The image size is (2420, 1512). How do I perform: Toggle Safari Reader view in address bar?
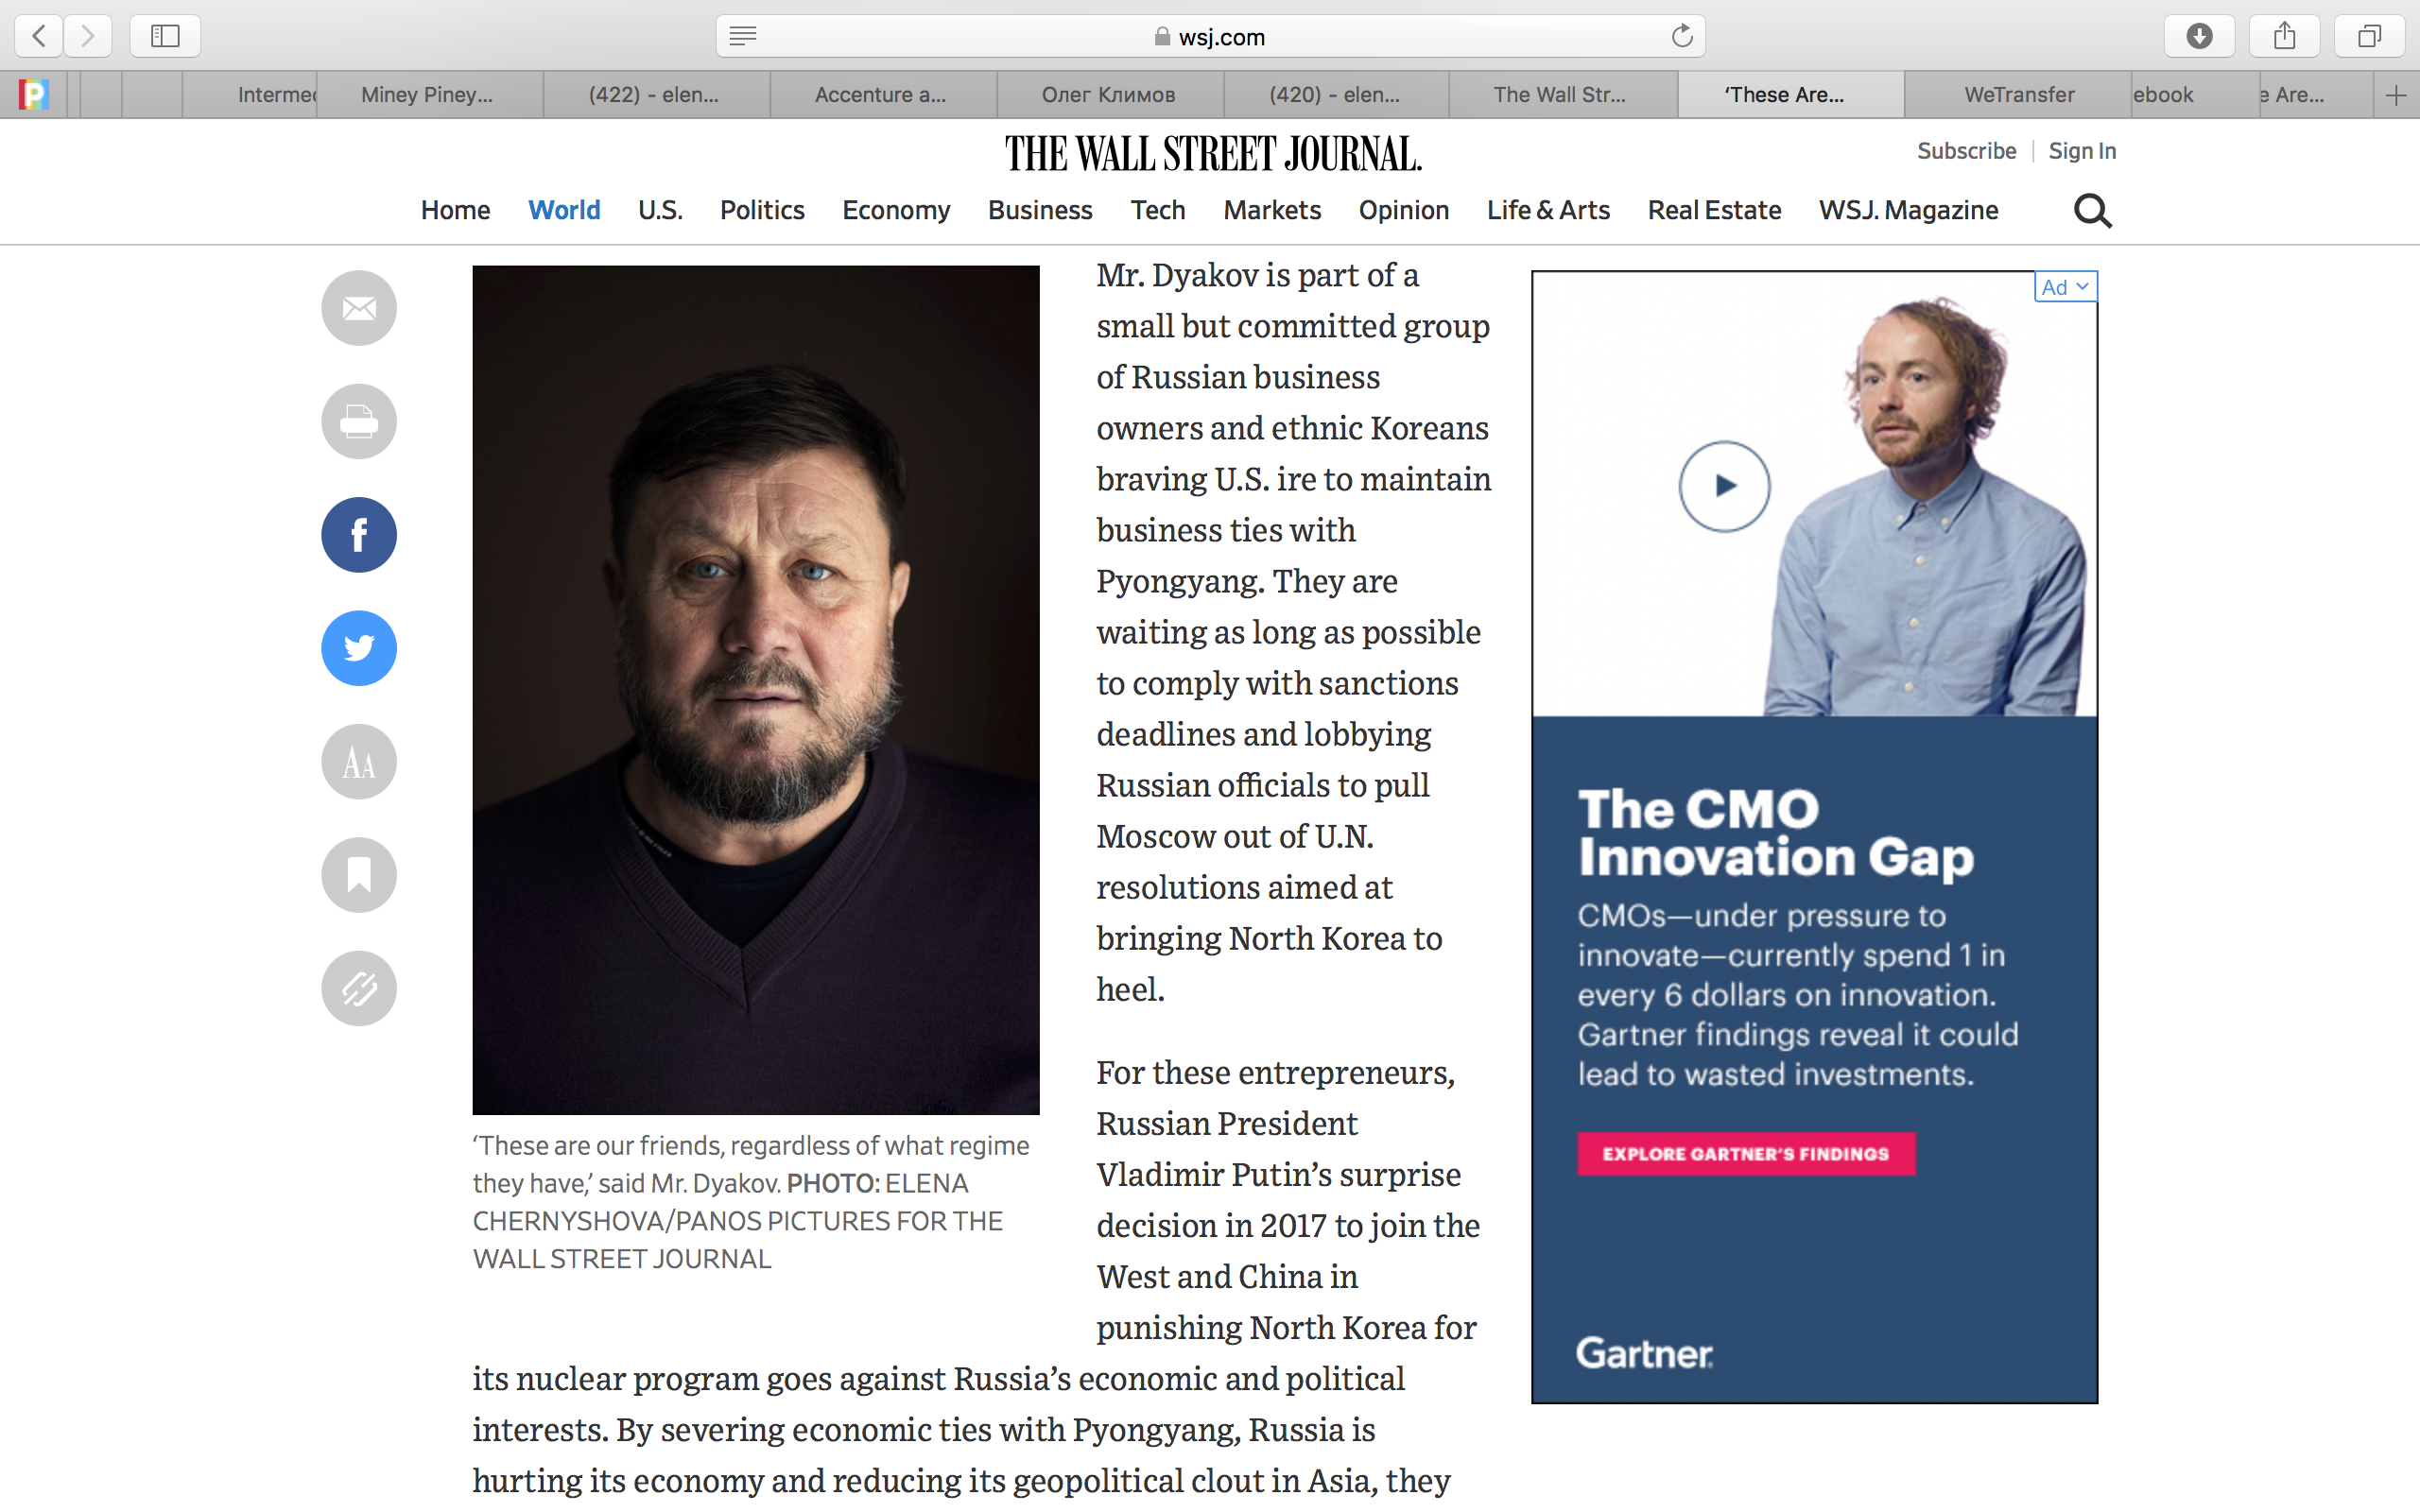(x=743, y=37)
